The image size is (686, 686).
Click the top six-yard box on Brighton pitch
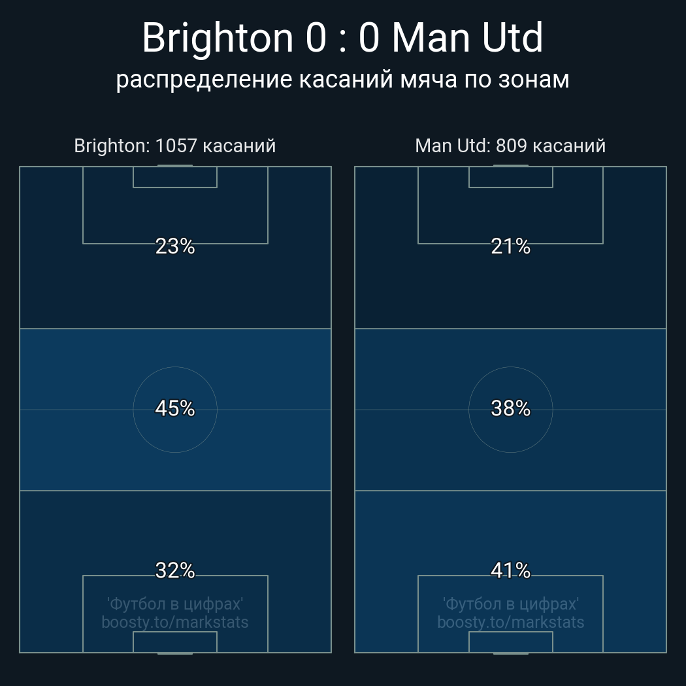pos(175,177)
